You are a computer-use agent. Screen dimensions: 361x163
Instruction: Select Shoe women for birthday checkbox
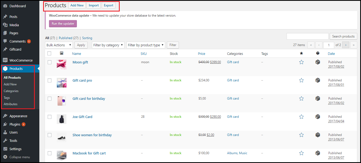[x=49, y=135]
